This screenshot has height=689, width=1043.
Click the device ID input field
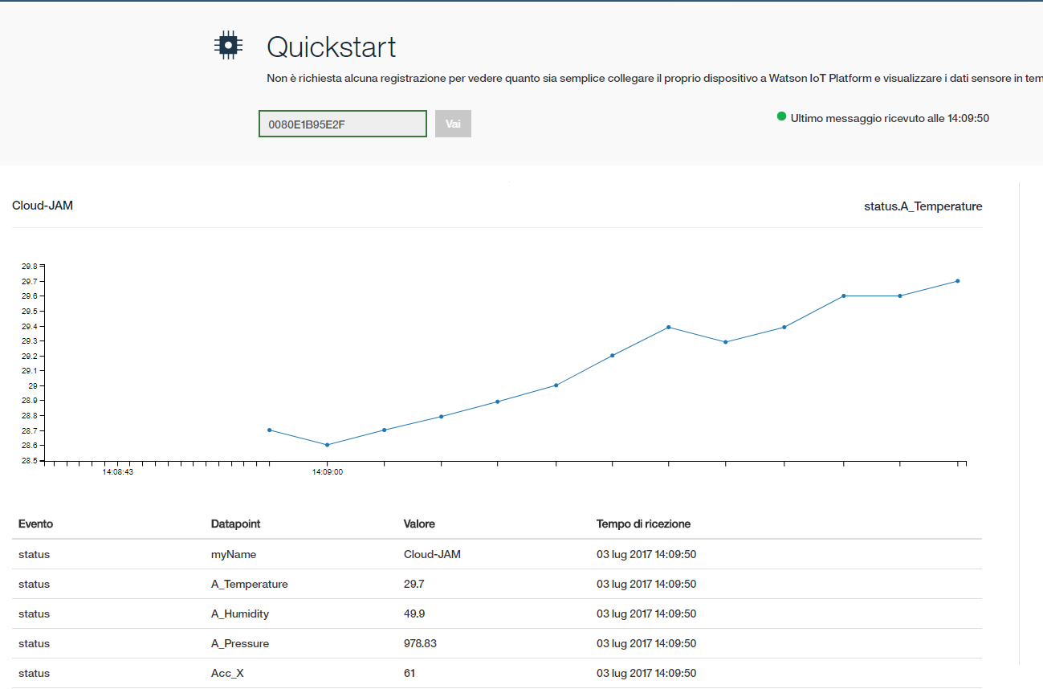343,124
